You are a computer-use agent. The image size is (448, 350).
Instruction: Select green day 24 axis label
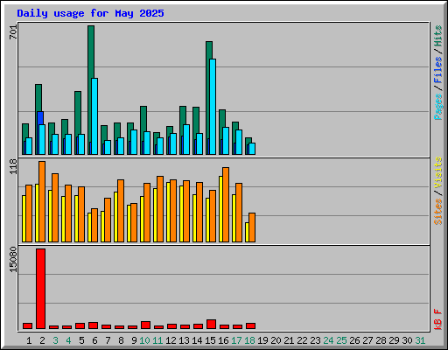(x=328, y=340)
